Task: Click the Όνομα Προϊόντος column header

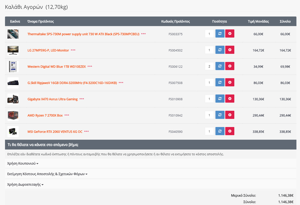Action: [41, 21]
